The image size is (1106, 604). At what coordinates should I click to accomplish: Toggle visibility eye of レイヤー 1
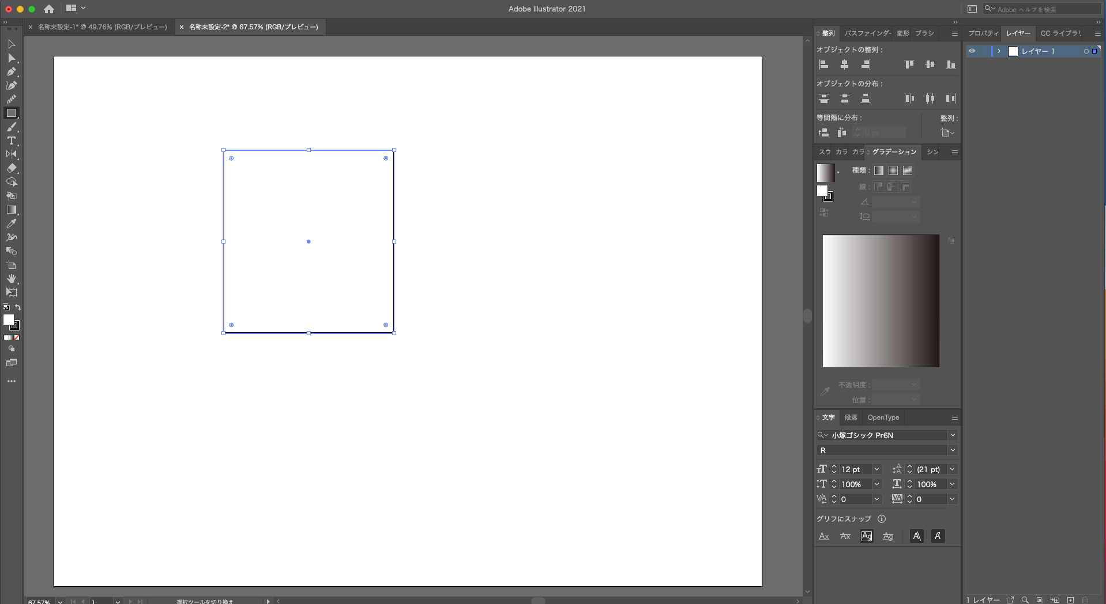972,51
